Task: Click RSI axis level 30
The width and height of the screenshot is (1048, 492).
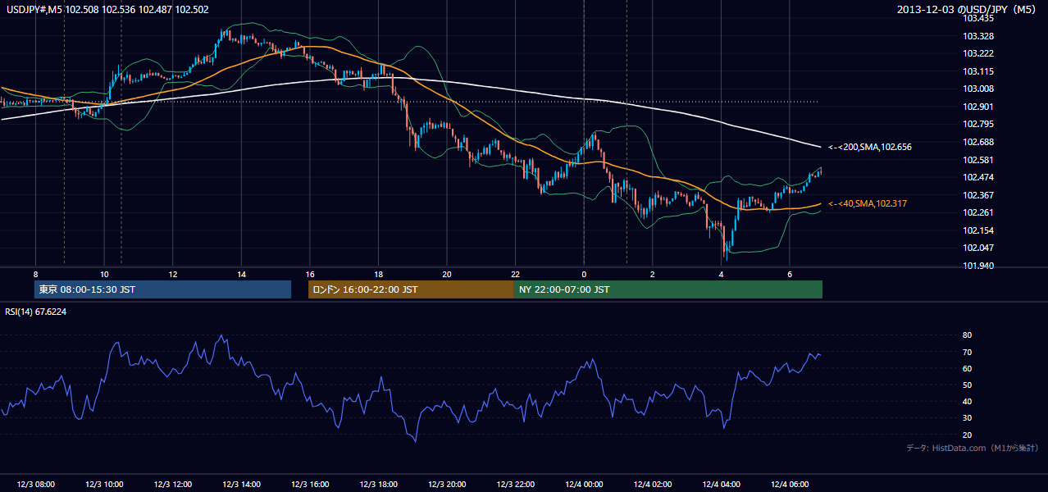Action: 967,418
